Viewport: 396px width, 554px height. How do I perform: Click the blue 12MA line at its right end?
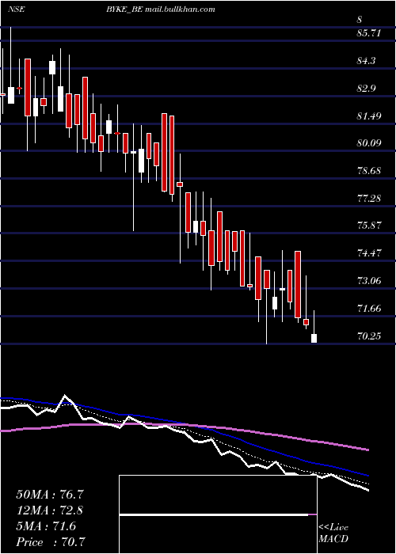pyautogui.click(x=367, y=475)
